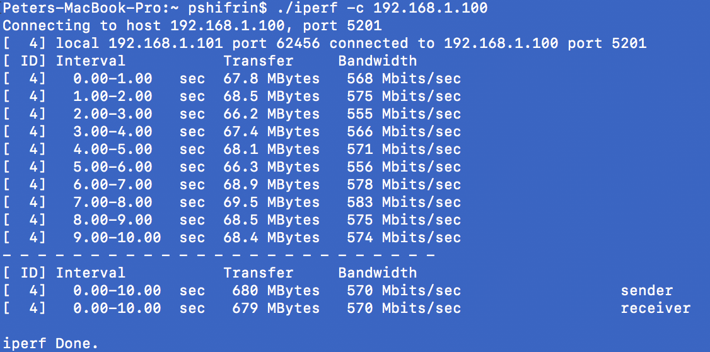Viewport: 710px width, 352px height.
Task: Click the 679 MBytes total transfer
Action: [276, 308]
